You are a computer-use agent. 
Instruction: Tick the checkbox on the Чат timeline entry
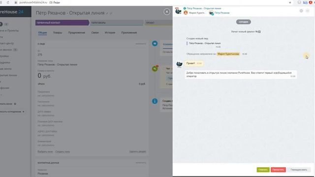point(164,69)
